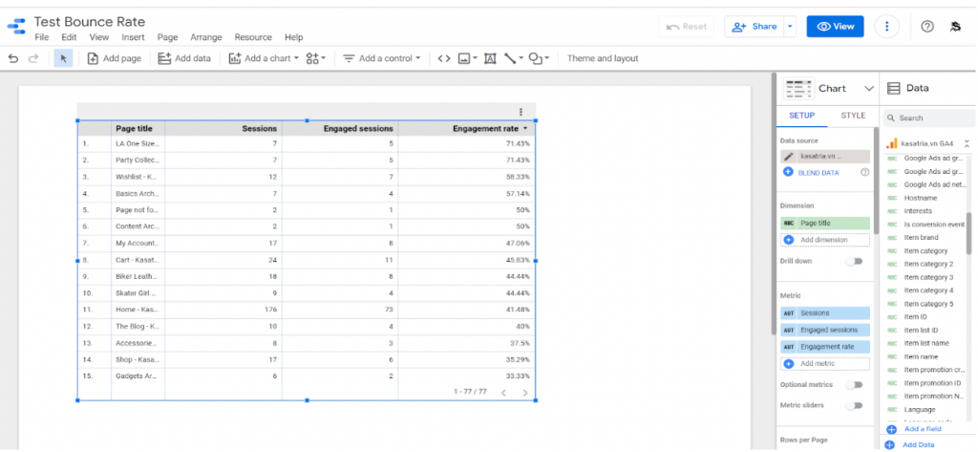Open the account avatar in the top right
978x452 pixels.
[x=955, y=26]
